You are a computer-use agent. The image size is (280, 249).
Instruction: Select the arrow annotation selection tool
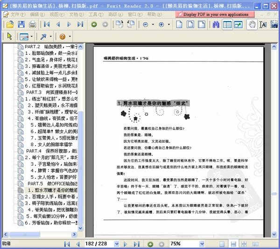(x=10, y=37)
